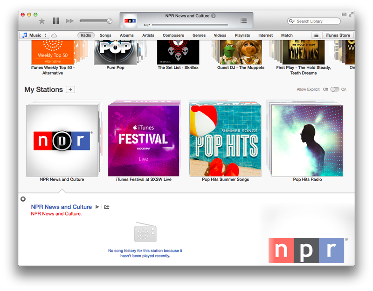
Task: Click the blue NPR News and Culture heading link
Action: (62, 207)
